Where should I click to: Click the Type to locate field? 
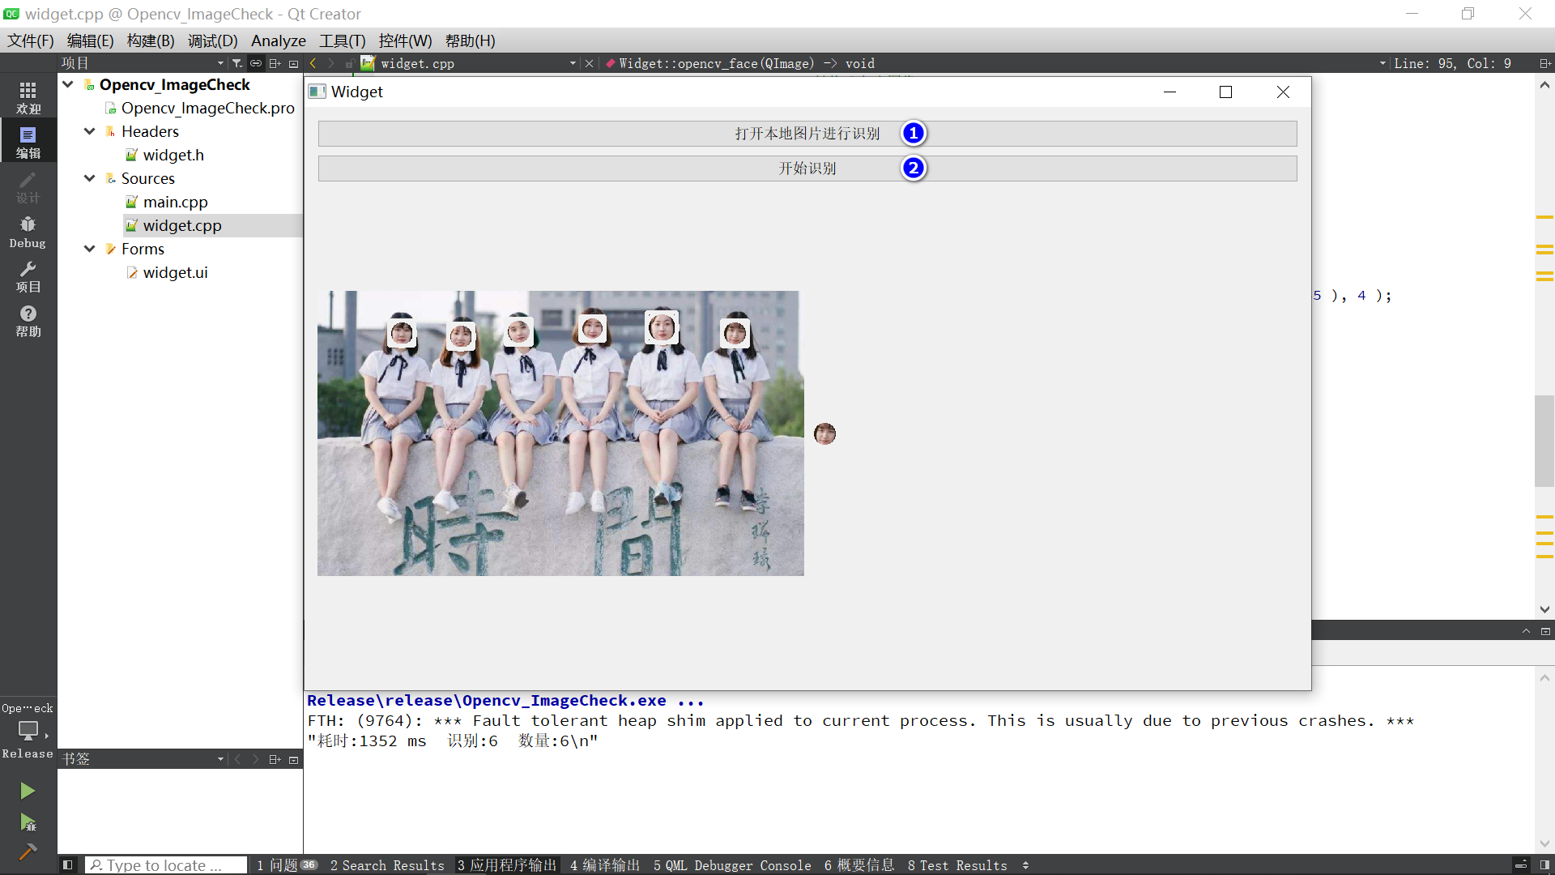coord(166,865)
